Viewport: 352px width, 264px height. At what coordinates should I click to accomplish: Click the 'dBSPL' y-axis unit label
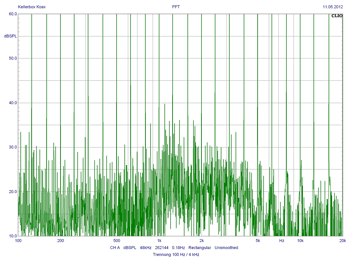tap(10, 36)
